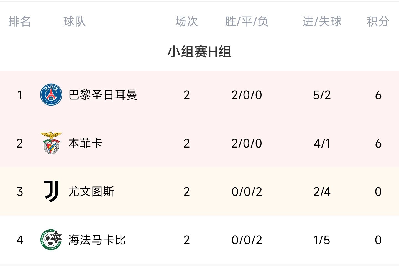Click the 胜/平/负 column header

tap(247, 22)
